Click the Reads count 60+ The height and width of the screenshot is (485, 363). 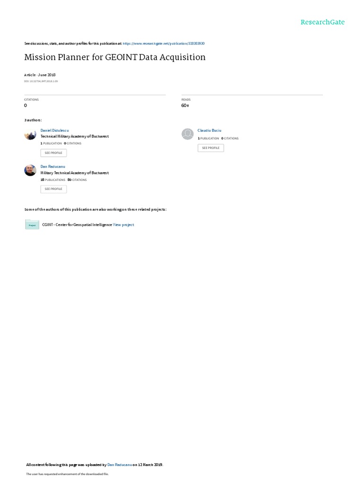(x=185, y=106)
